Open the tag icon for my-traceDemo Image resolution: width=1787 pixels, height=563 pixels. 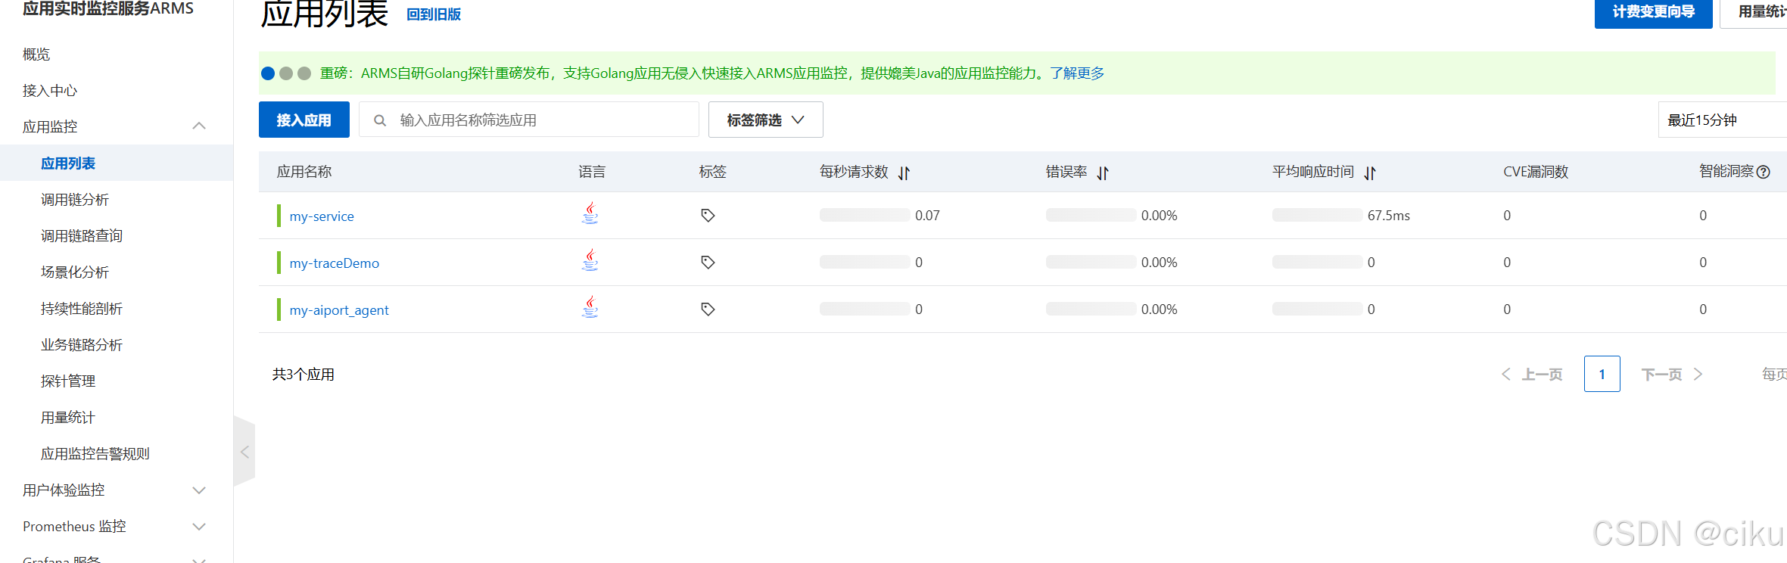click(x=708, y=263)
